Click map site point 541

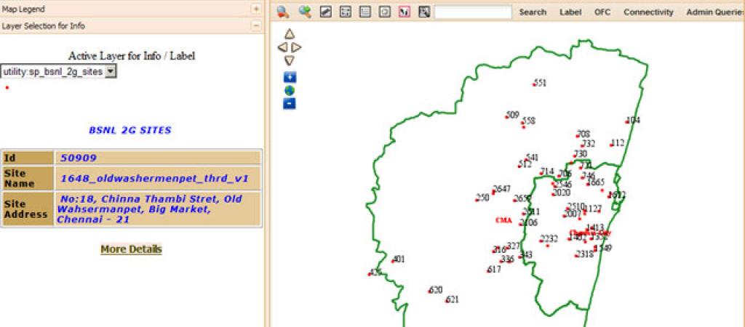click(x=526, y=160)
